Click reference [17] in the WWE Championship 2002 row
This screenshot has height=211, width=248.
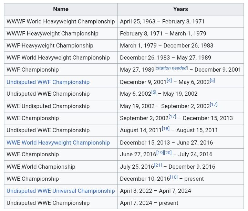click(x=172, y=116)
